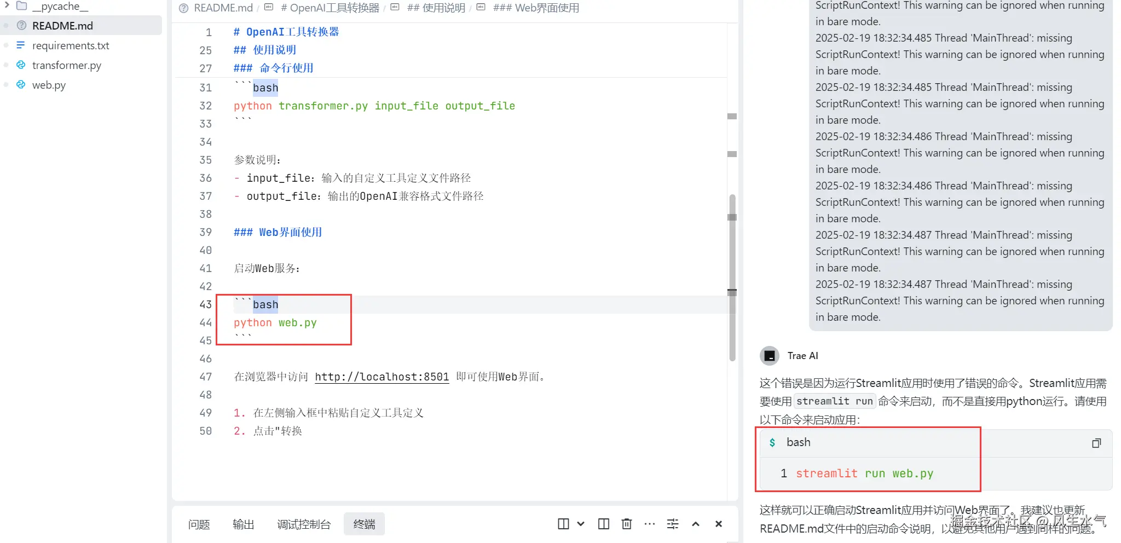Switch to the 调试控制台 panel tab
Viewport: 1121px width, 543px height.
304,524
